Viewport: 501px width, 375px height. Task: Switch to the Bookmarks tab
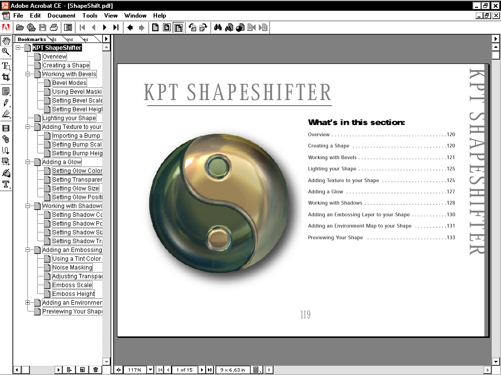point(32,39)
